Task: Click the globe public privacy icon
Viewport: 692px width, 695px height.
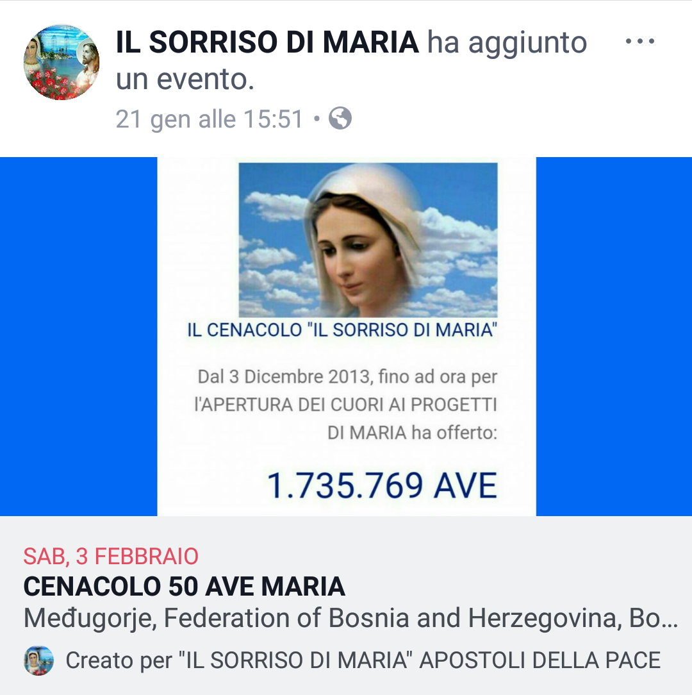Action: [x=340, y=119]
